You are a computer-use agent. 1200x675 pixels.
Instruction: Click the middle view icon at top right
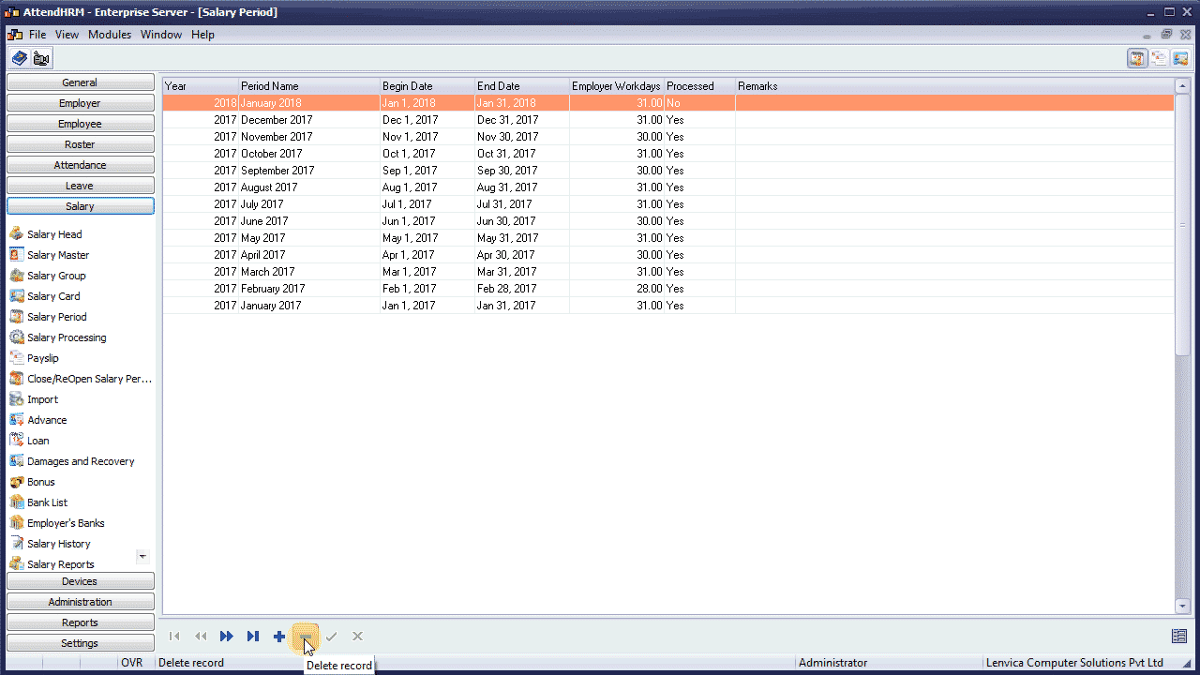pyautogui.click(x=1159, y=58)
